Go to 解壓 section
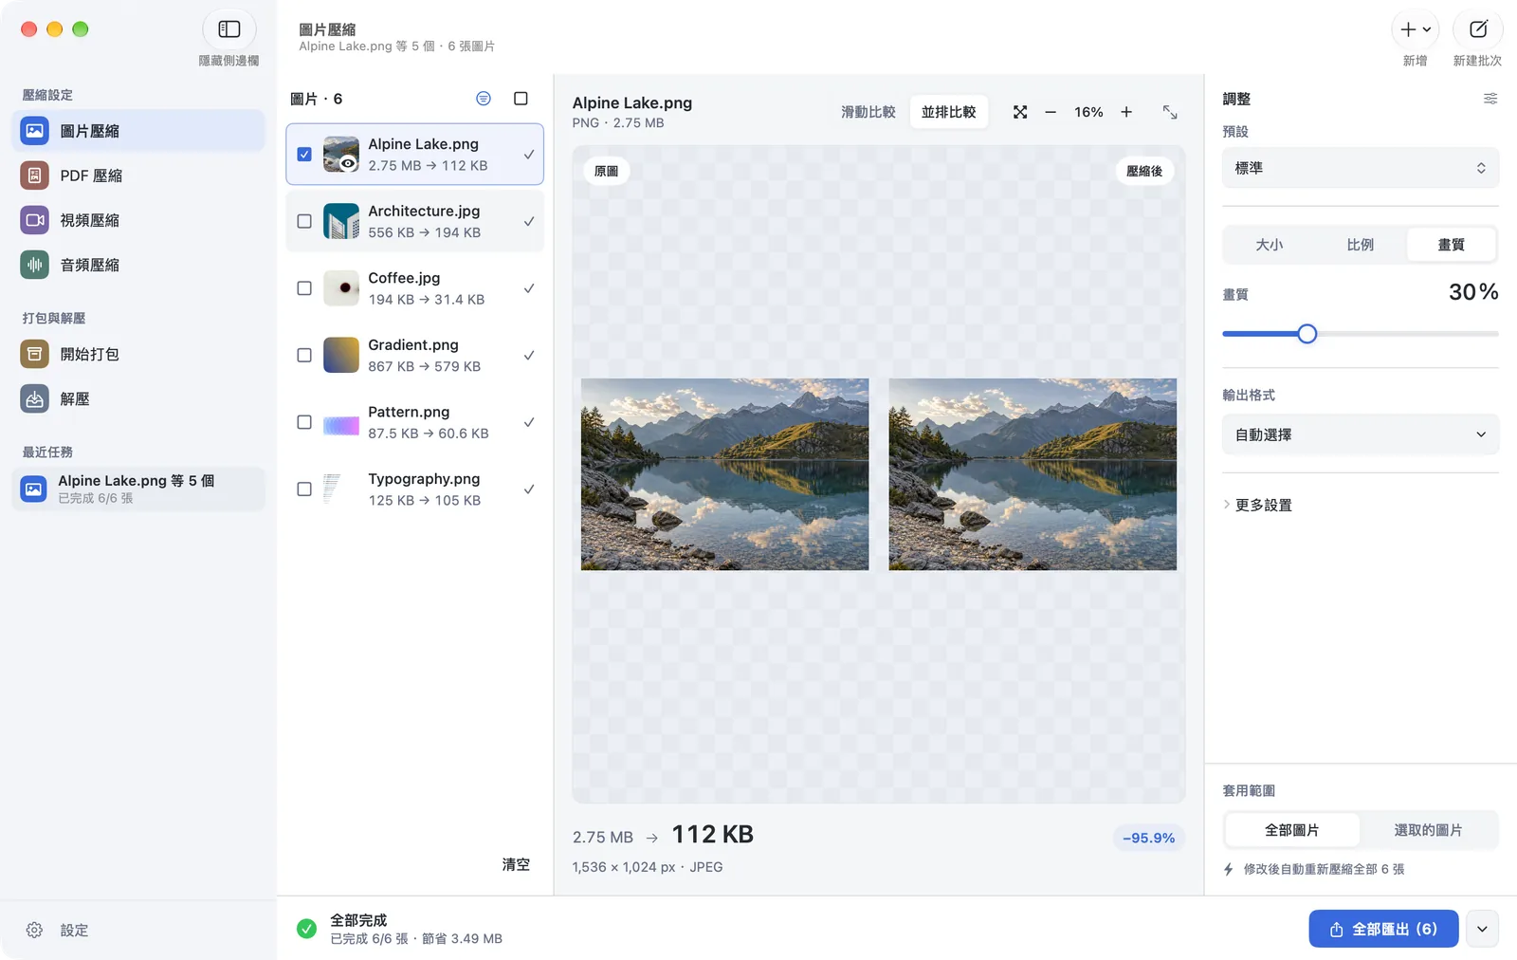This screenshot has width=1517, height=960. pyautogui.click(x=138, y=398)
